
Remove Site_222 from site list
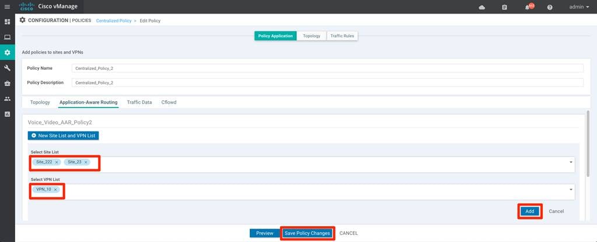tap(57, 162)
